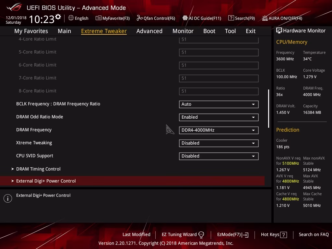The image size is (332, 249).
Task: Click the EzMode exit arrow icon
Action: point(245,235)
